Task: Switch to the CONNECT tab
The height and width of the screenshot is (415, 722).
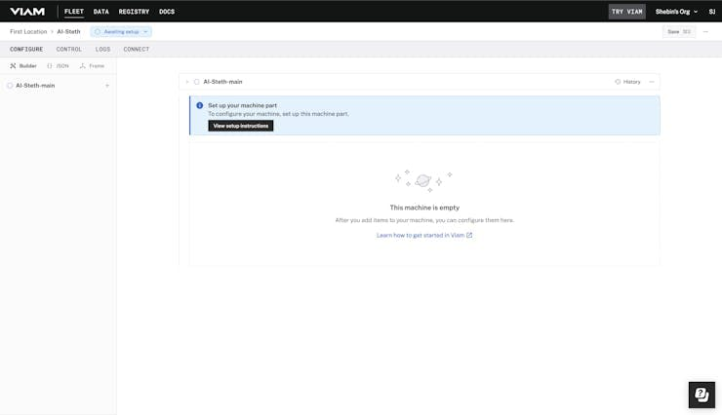Action: 137,49
